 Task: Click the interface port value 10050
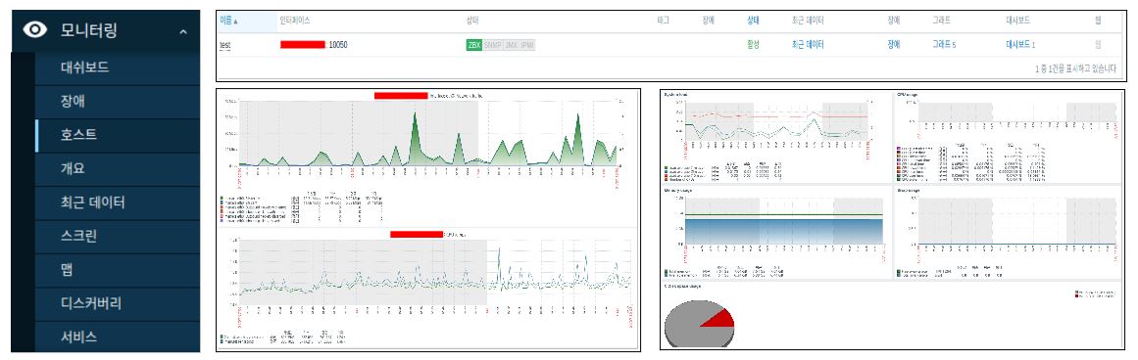pyautogui.click(x=337, y=45)
